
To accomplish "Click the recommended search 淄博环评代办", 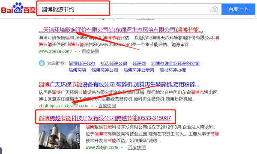I will tap(82, 63).
